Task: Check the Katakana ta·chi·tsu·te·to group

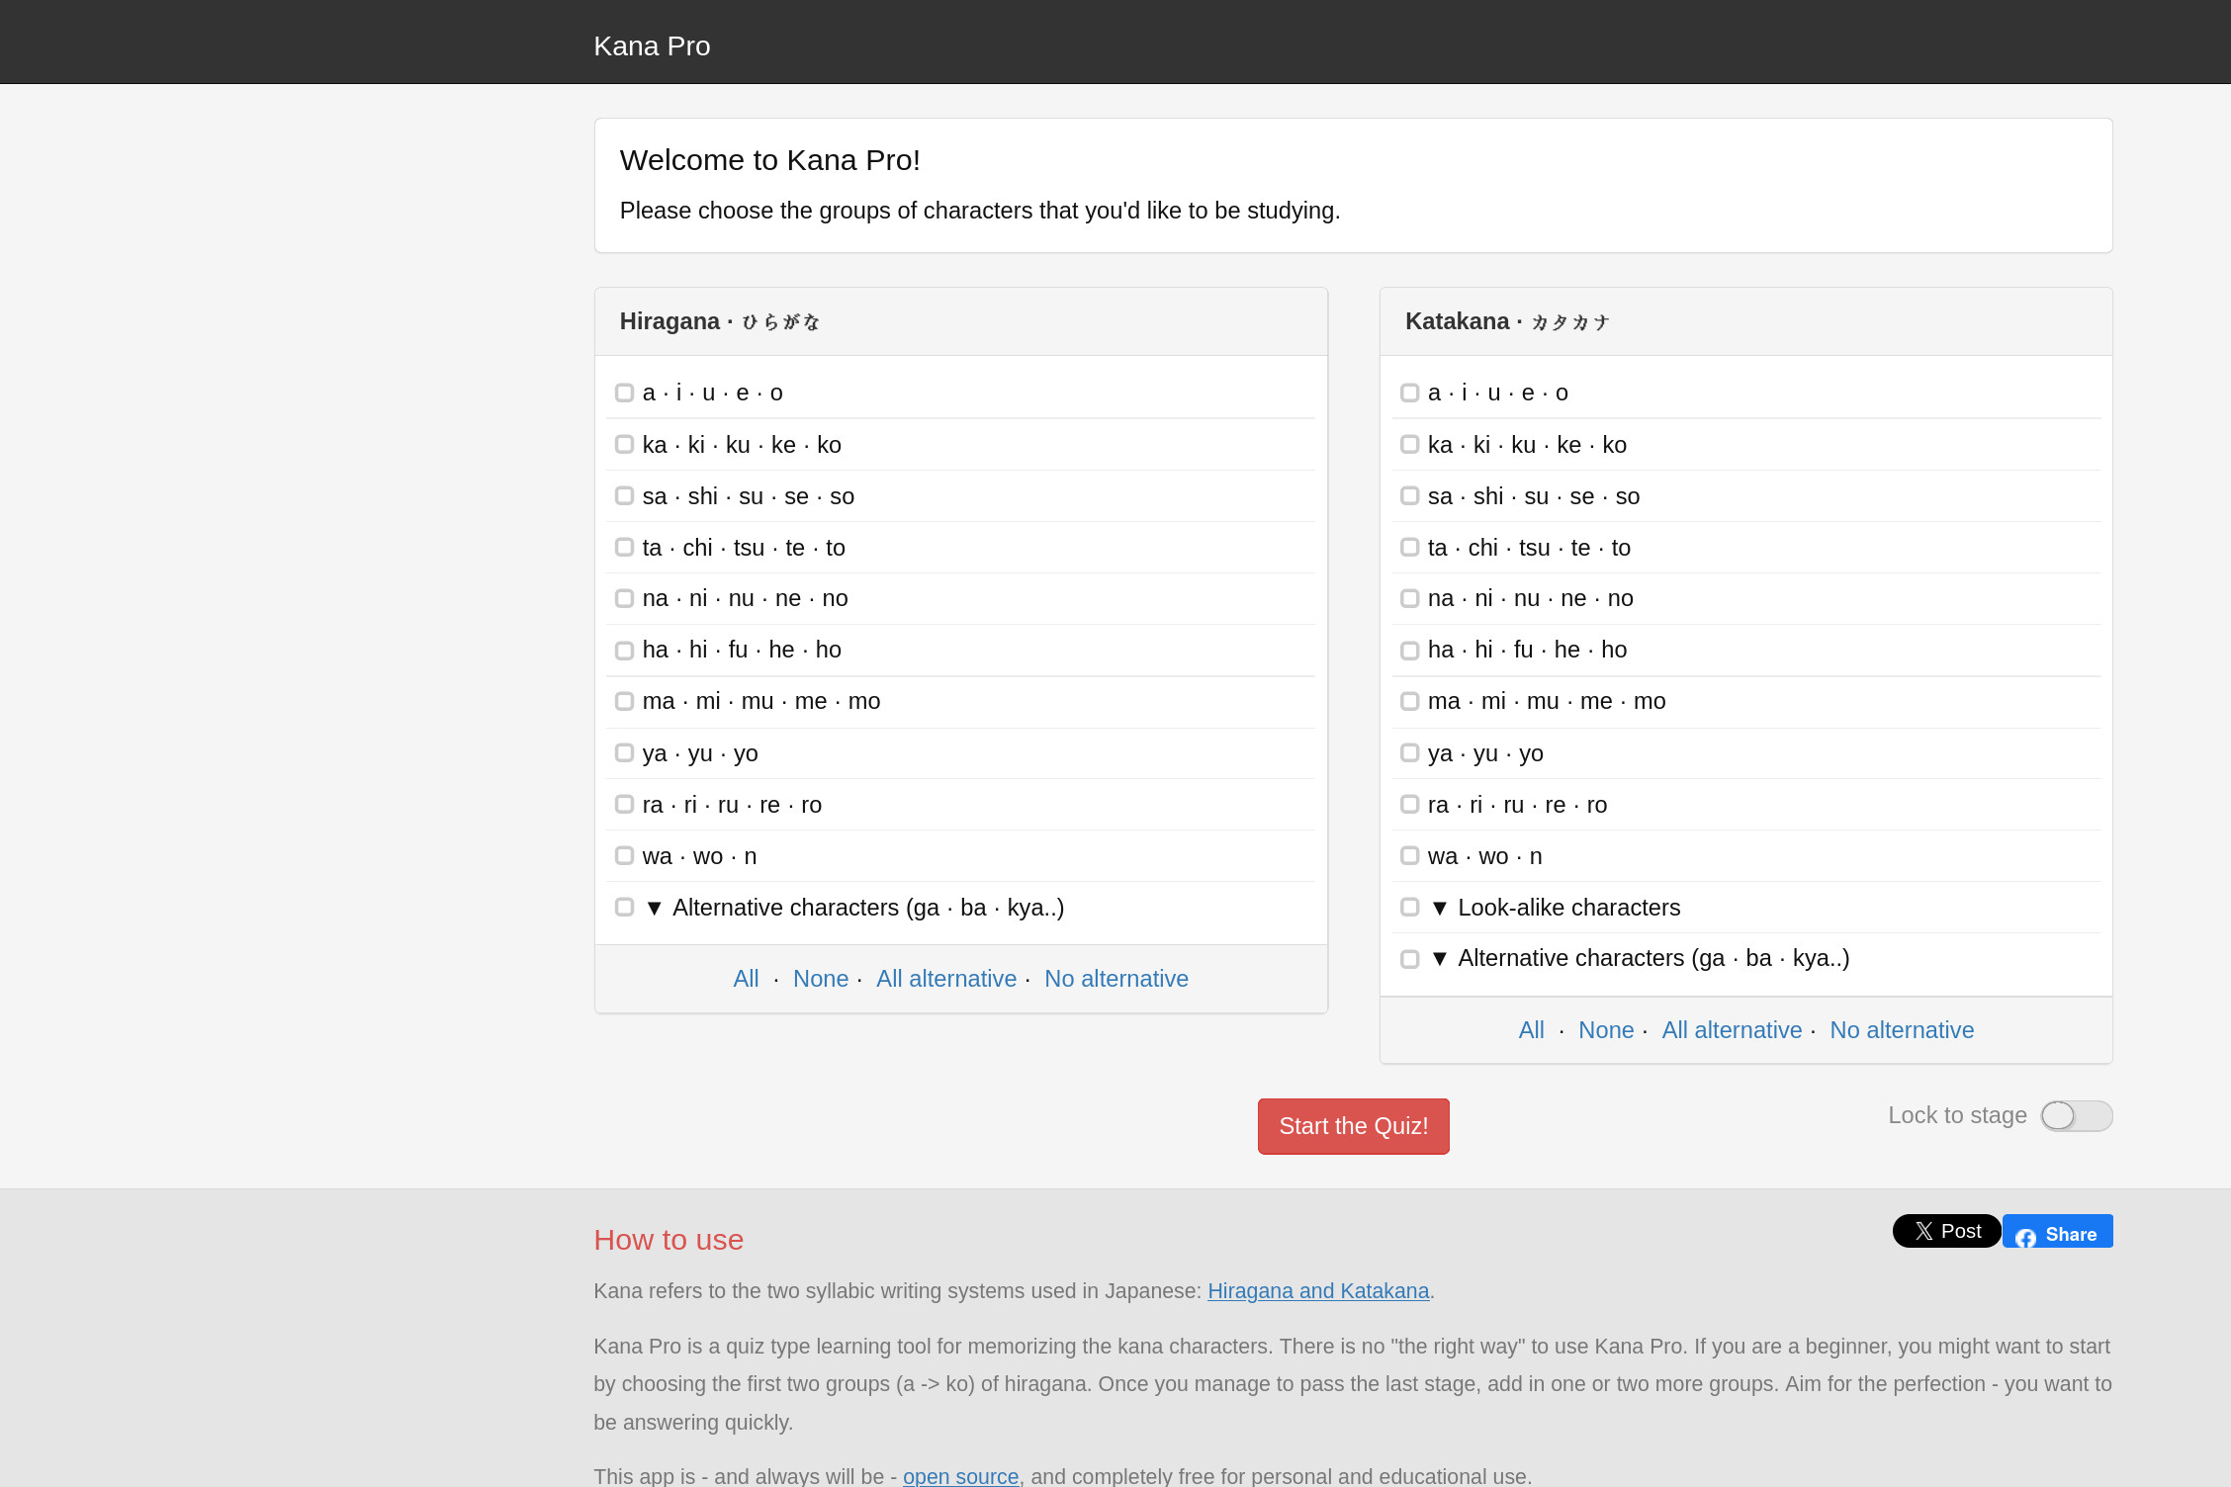Action: [x=1409, y=547]
